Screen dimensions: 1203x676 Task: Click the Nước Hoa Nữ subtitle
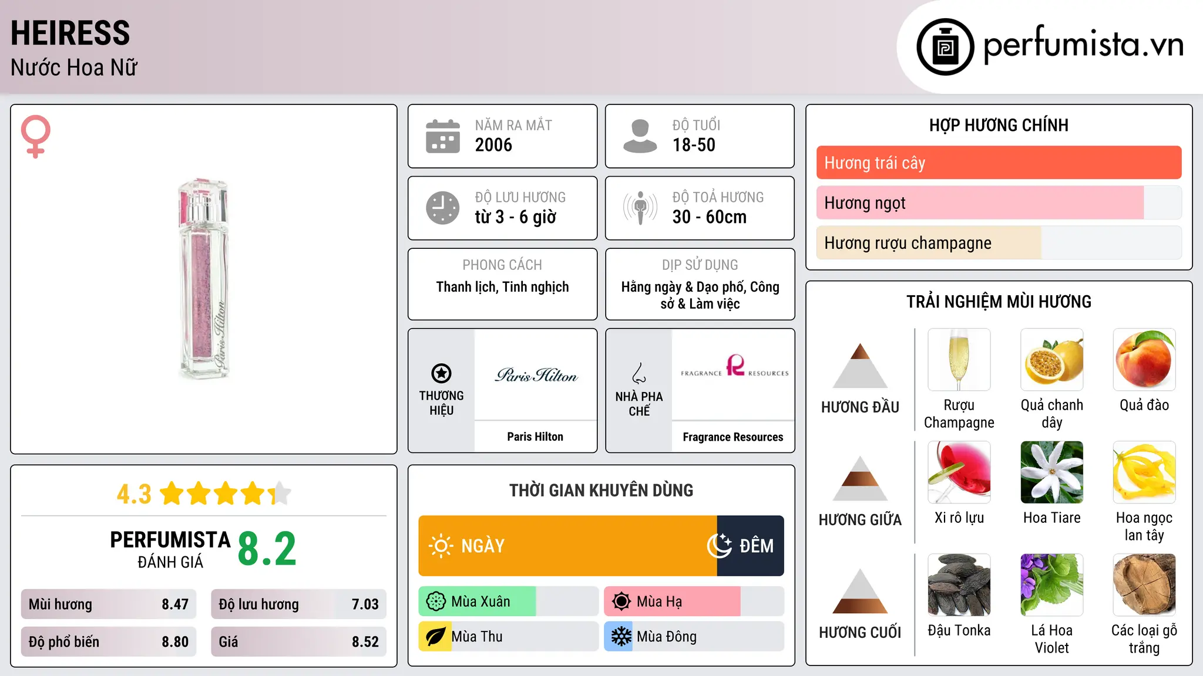74,67
